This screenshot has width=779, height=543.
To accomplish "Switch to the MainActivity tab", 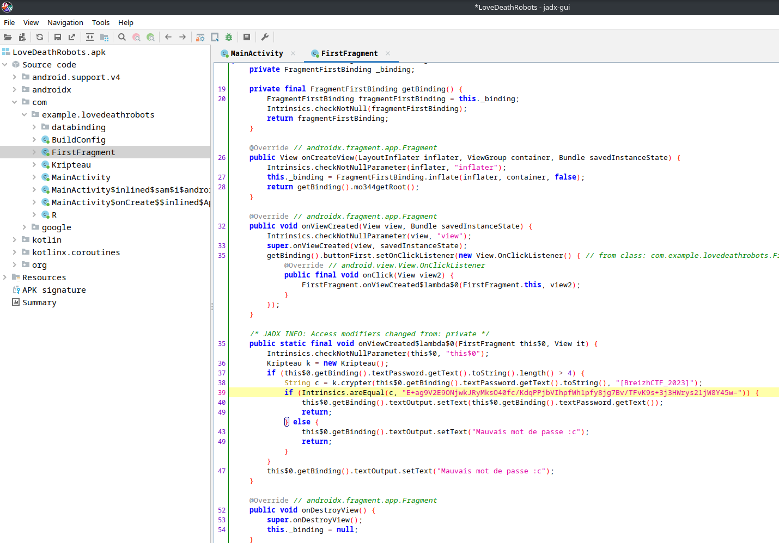I will [257, 53].
